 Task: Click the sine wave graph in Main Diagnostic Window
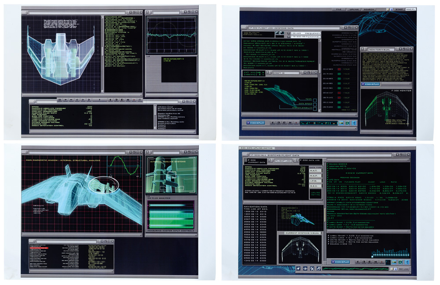click(x=124, y=166)
